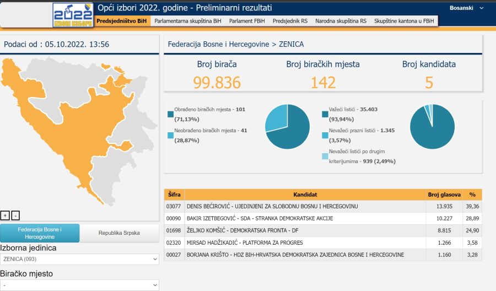Open the Bosanski language dropdown
Screen dimensions: 496x291
[x=466, y=8]
